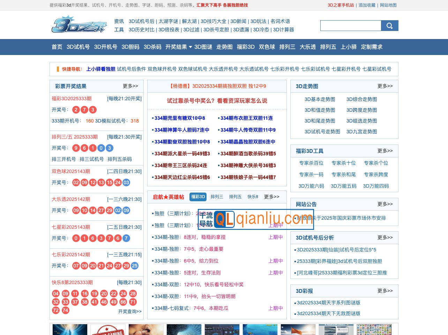Click the 3D之家 site logo
Image resolution: width=448 pixels, height=335 pixels.
pyautogui.click(x=79, y=25)
